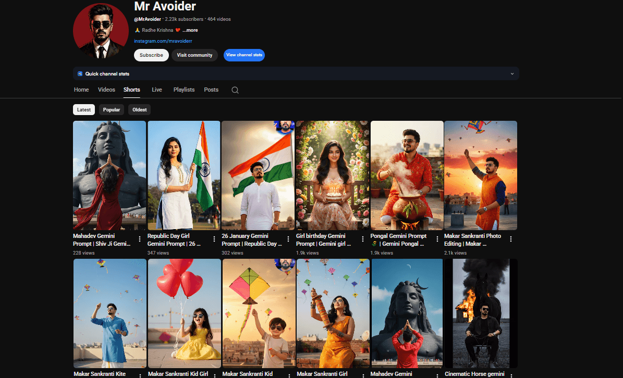This screenshot has width=623, height=378.
Task: Expand the Quick channel stats chevron
Action: [512, 74]
